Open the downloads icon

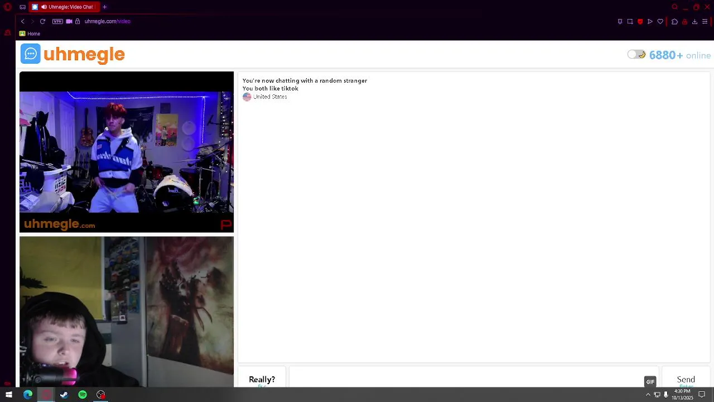point(694,22)
